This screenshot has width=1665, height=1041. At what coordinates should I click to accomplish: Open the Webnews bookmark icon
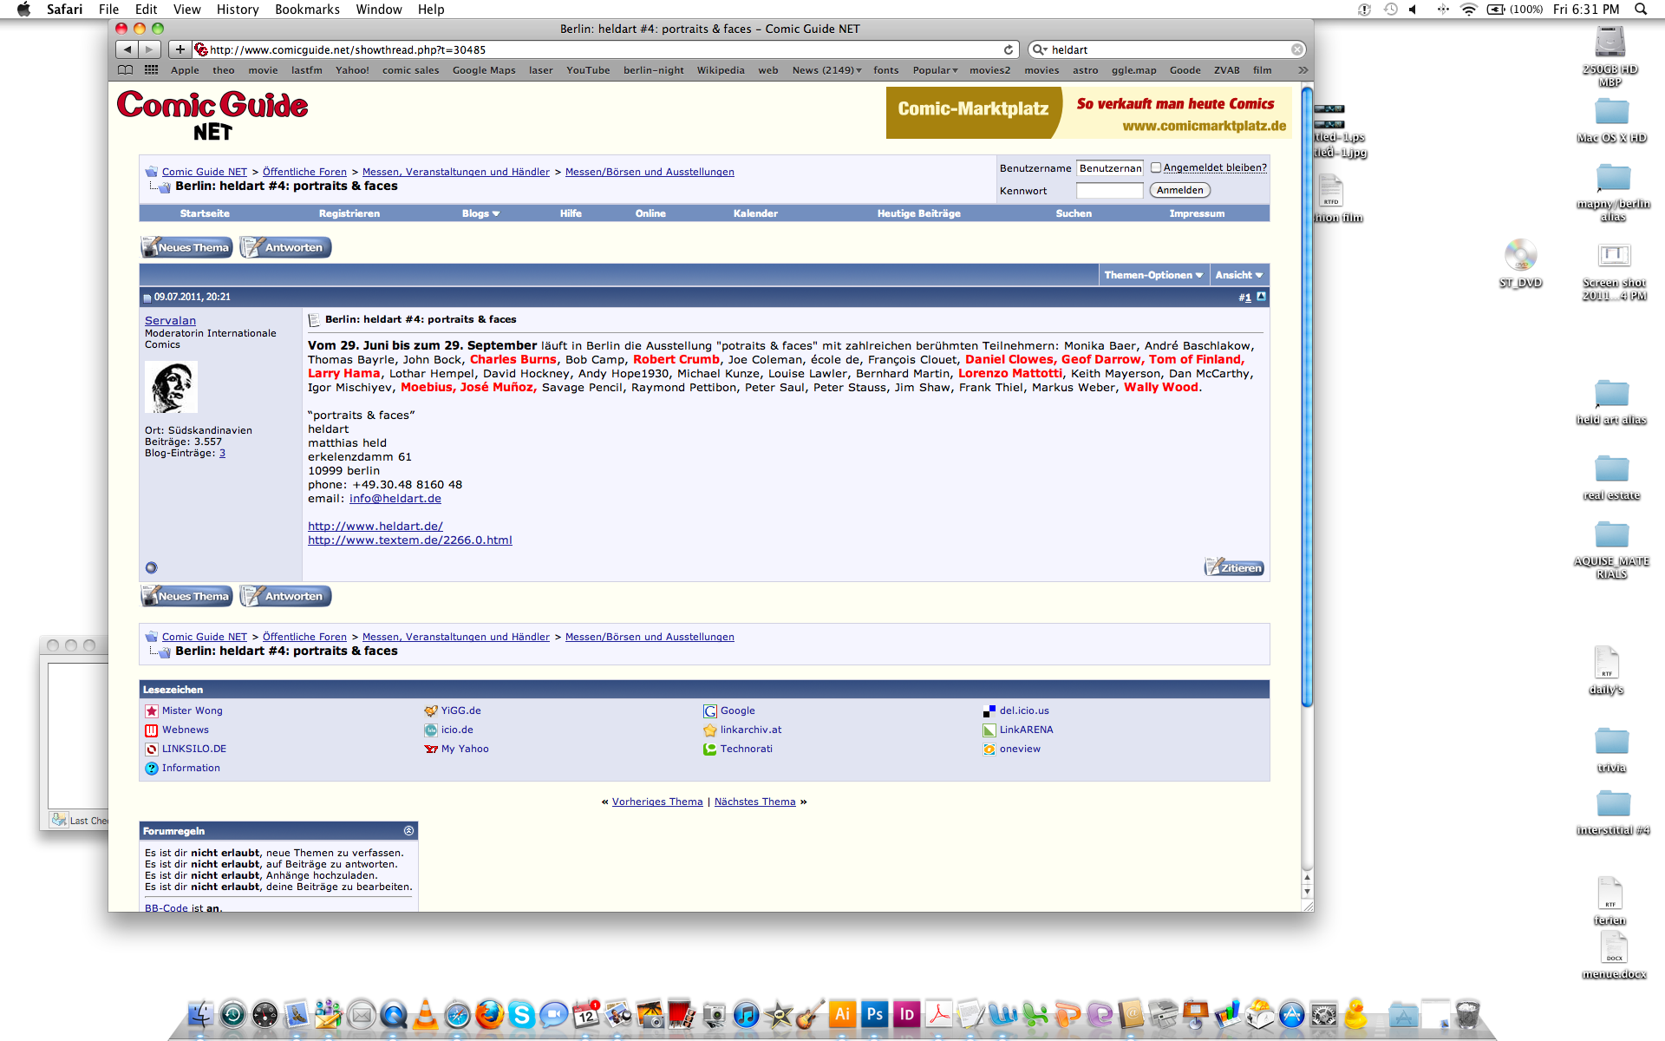152,730
